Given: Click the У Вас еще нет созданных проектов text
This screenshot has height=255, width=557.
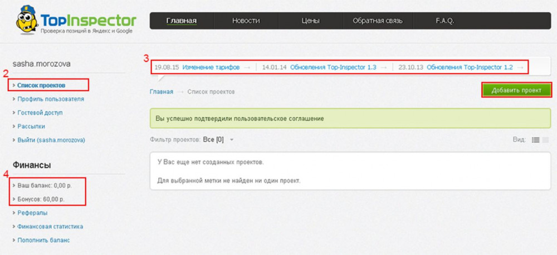Looking at the screenshot, I should tap(211, 162).
